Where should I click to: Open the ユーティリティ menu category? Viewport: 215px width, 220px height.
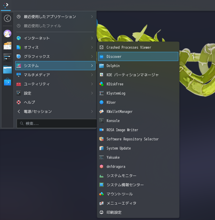coord(55,84)
